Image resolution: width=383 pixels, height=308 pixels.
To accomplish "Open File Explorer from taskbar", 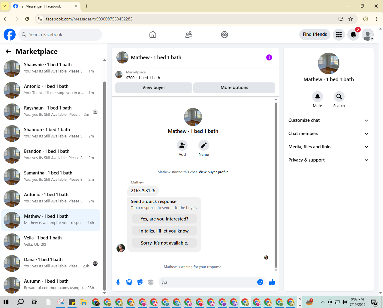I will (x=83, y=302).
